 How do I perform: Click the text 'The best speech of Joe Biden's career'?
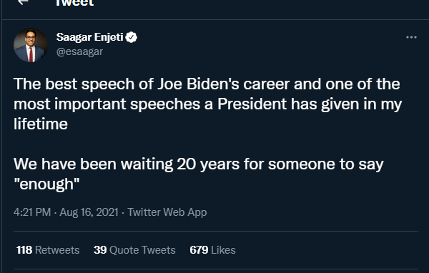[x=152, y=84]
